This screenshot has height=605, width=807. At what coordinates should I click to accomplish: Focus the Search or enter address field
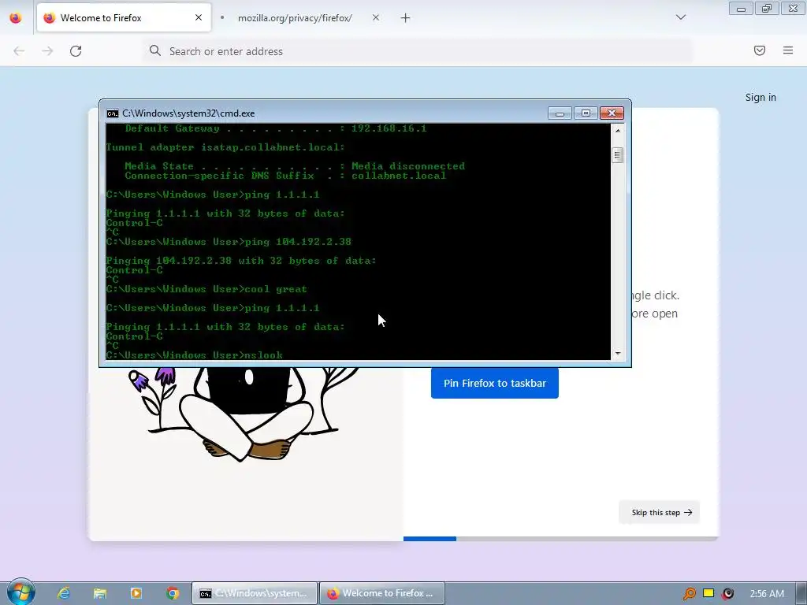[418, 51]
